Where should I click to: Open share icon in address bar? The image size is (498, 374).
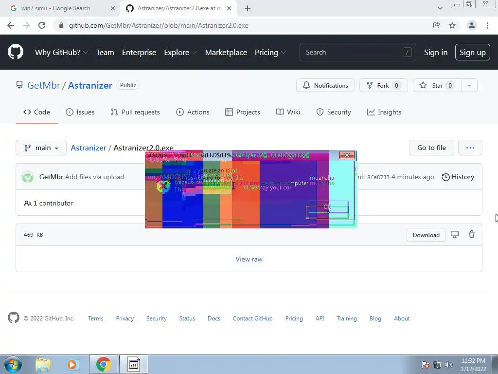437,25
